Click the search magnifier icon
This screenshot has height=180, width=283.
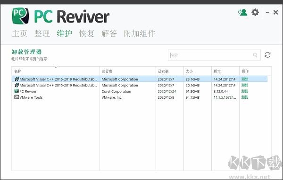255,55
